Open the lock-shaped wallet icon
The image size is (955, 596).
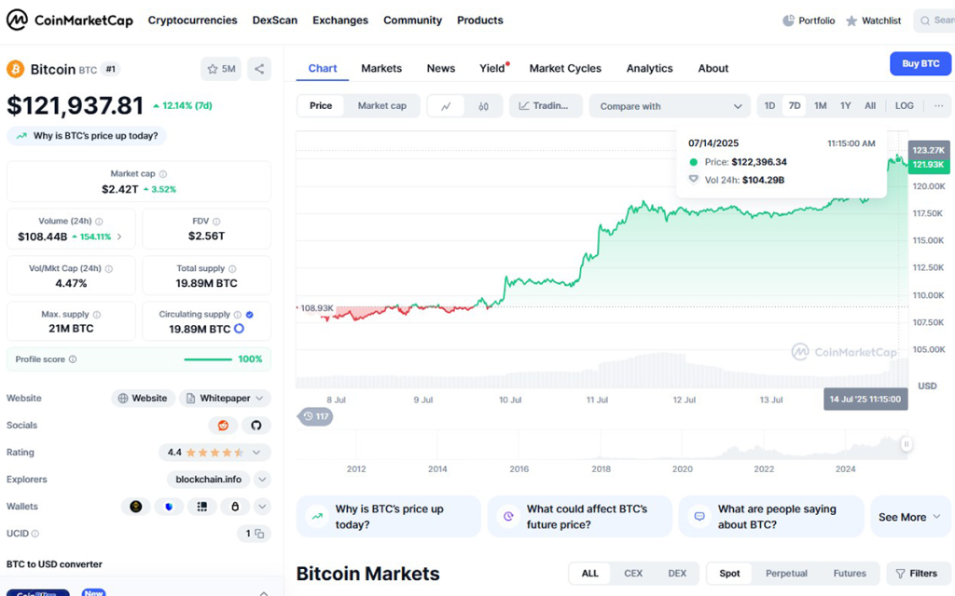coord(234,506)
